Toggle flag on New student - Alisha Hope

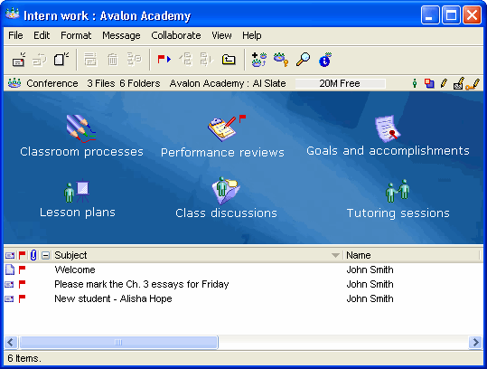click(22, 298)
